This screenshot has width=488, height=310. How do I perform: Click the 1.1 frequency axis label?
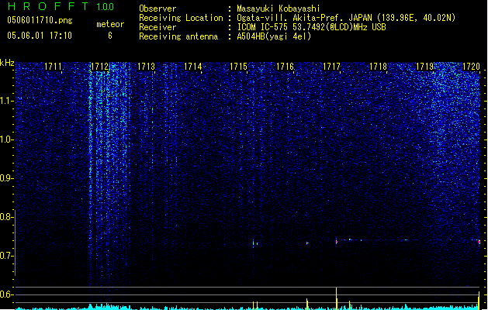coord(7,101)
